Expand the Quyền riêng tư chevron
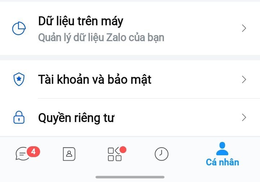Screen dimensions: 260x182 (244, 117)
